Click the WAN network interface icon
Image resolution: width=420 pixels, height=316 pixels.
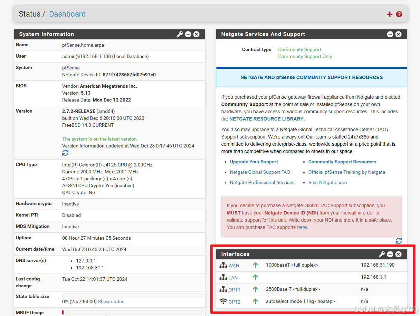(223, 265)
